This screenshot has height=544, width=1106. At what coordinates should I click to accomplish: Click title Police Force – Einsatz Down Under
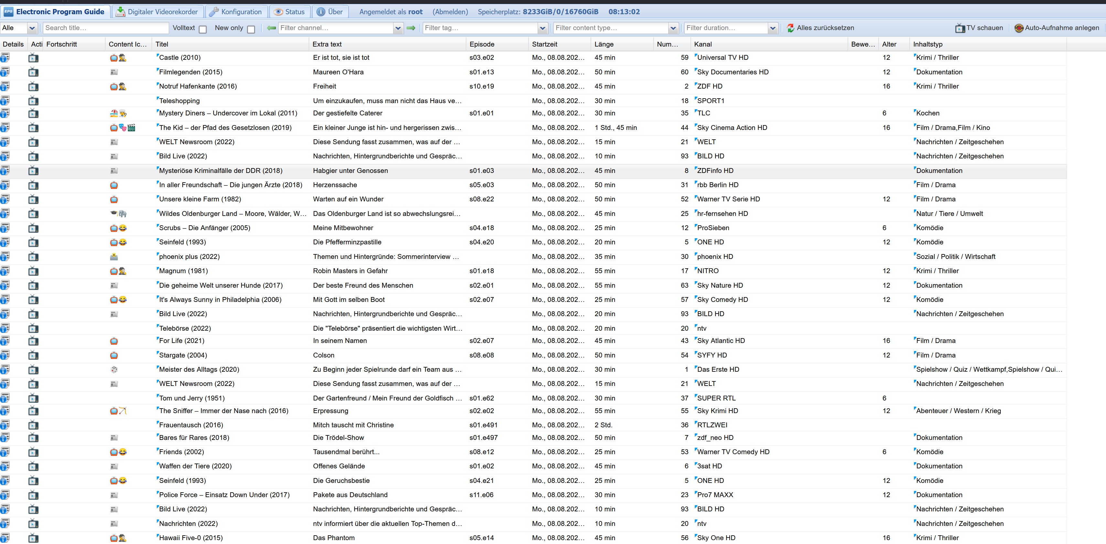tap(224, 495)
